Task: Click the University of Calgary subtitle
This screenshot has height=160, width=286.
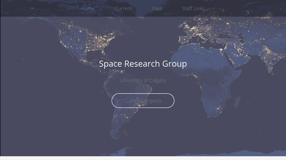Action: pos(143,80)
